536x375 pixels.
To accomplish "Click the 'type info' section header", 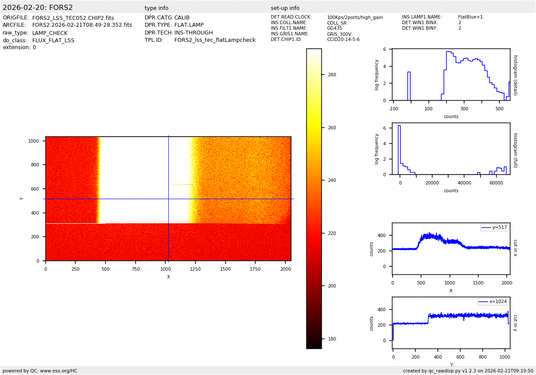I will 156,8.
